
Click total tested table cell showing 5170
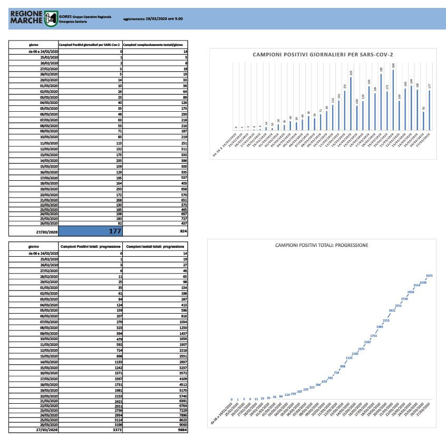pos(155,390)
